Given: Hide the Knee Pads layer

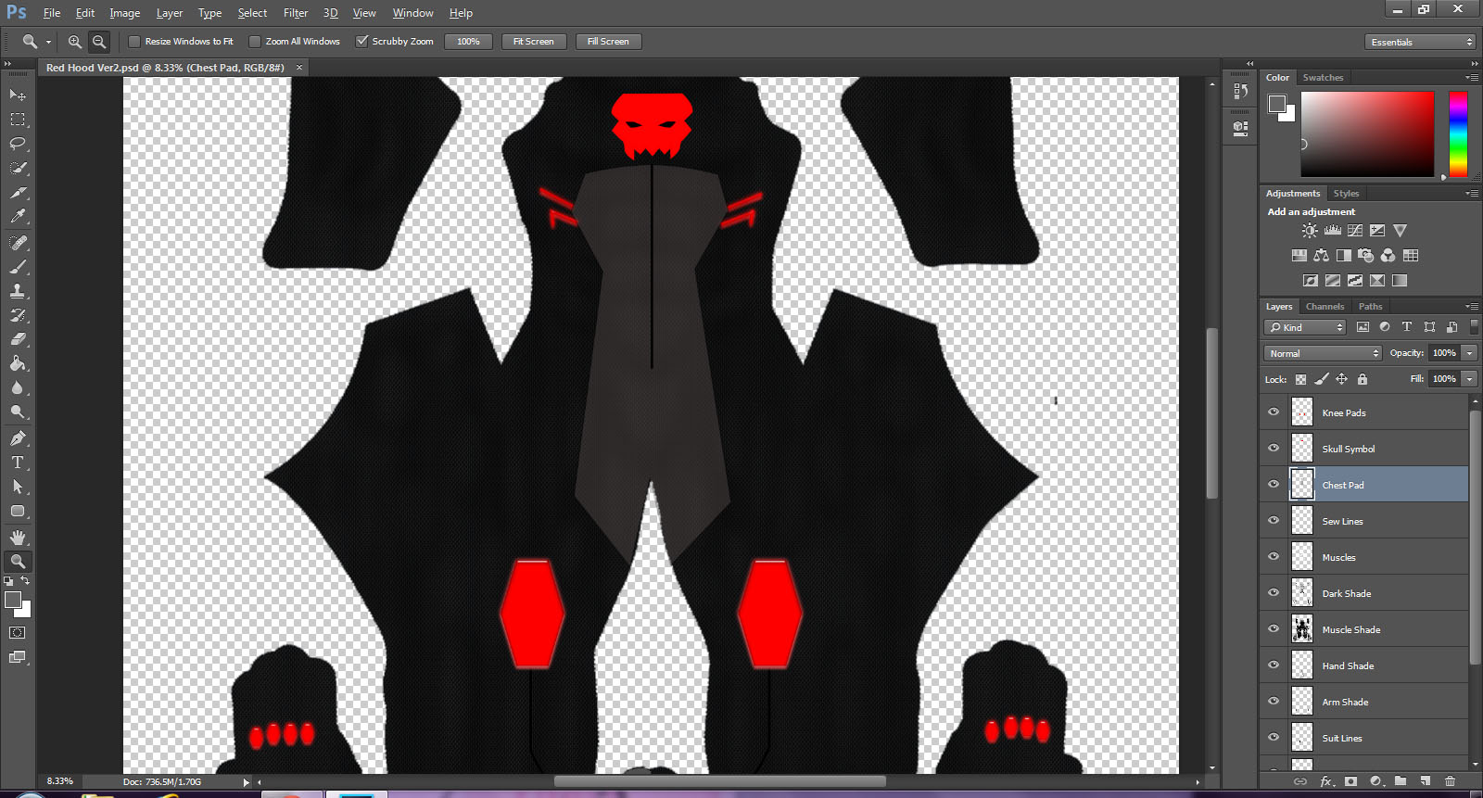Looking at the screenshot, I should [1274, 412].
